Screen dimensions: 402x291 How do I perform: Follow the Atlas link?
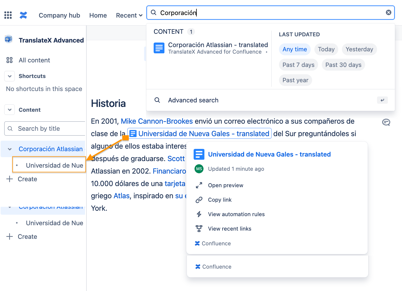click(x=122, y=196)
